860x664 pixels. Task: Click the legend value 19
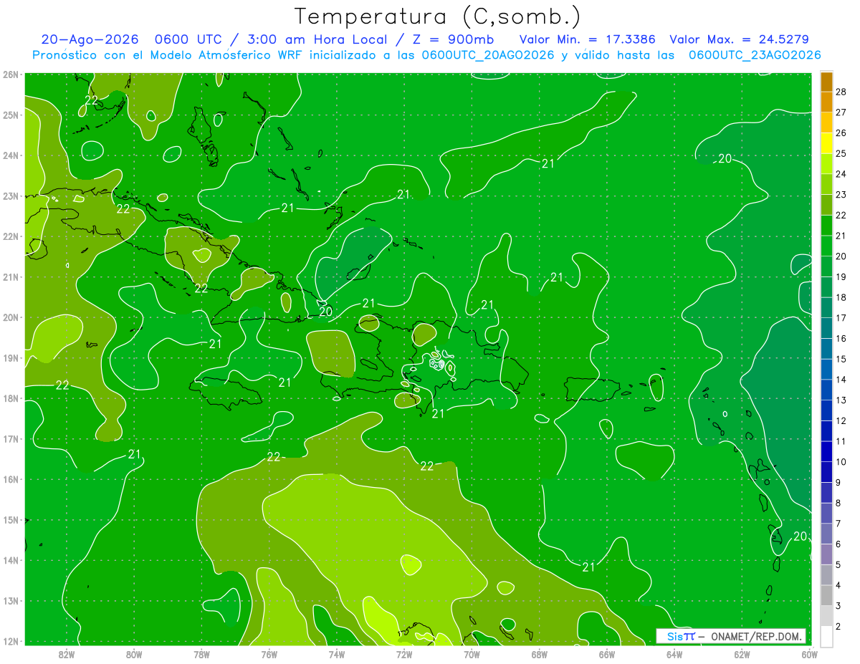pos(841,277)
